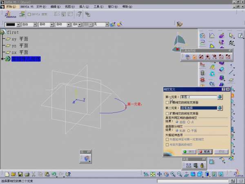Click the Pan view arrows icon
This screenshot has width=245, height=184.
point(160,175)
